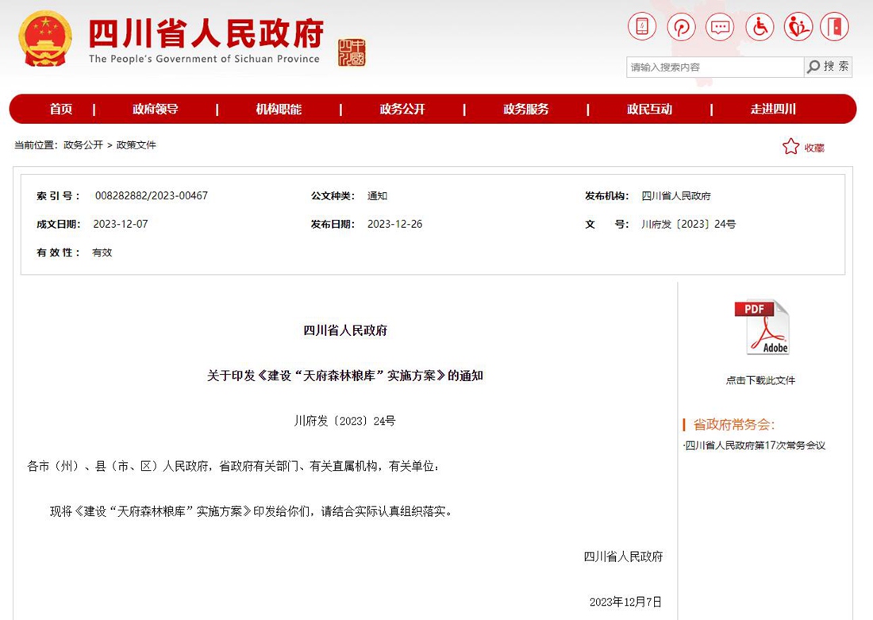This screenshot has height=620, width=873.
Task: Click the red seal stamp icon
Action: point(352,52)
